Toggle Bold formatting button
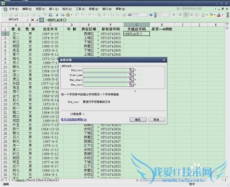Image resolution: width=230 pixels, height=187 pixels. (174, 15)
